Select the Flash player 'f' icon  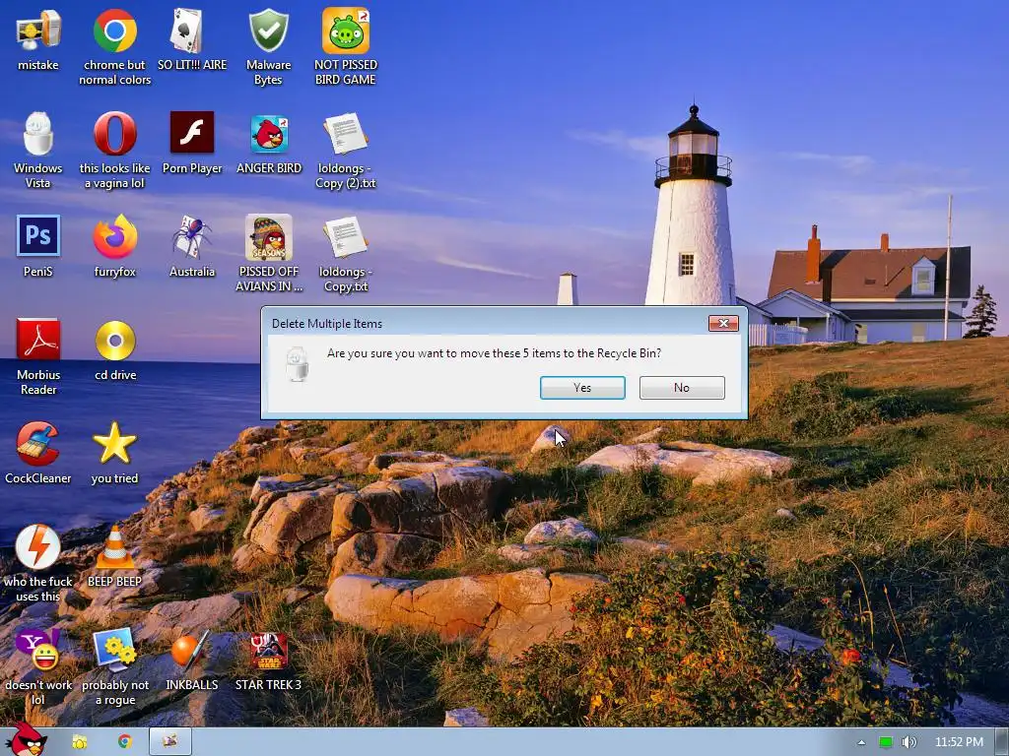tap(192, 133)
